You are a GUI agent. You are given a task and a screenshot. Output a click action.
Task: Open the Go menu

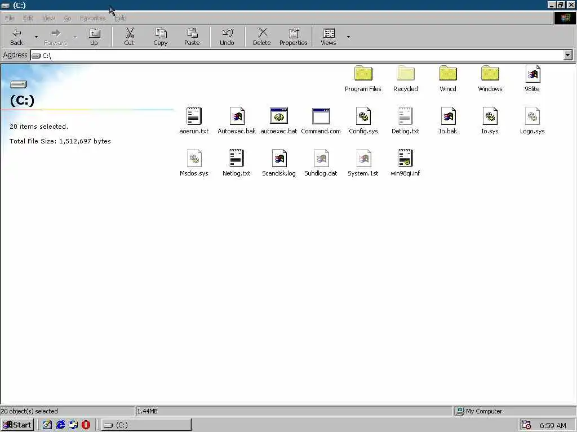pos(68,18)
